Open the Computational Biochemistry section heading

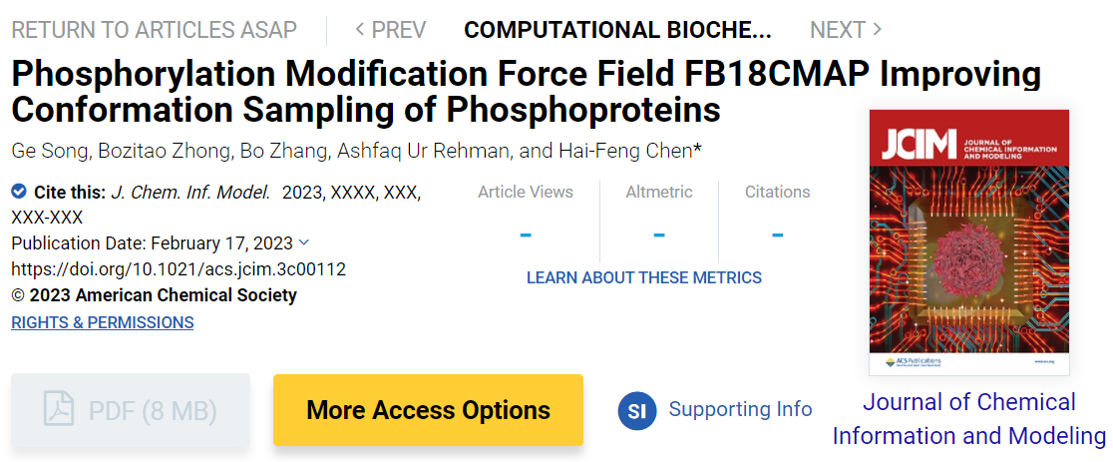(617, 30)
